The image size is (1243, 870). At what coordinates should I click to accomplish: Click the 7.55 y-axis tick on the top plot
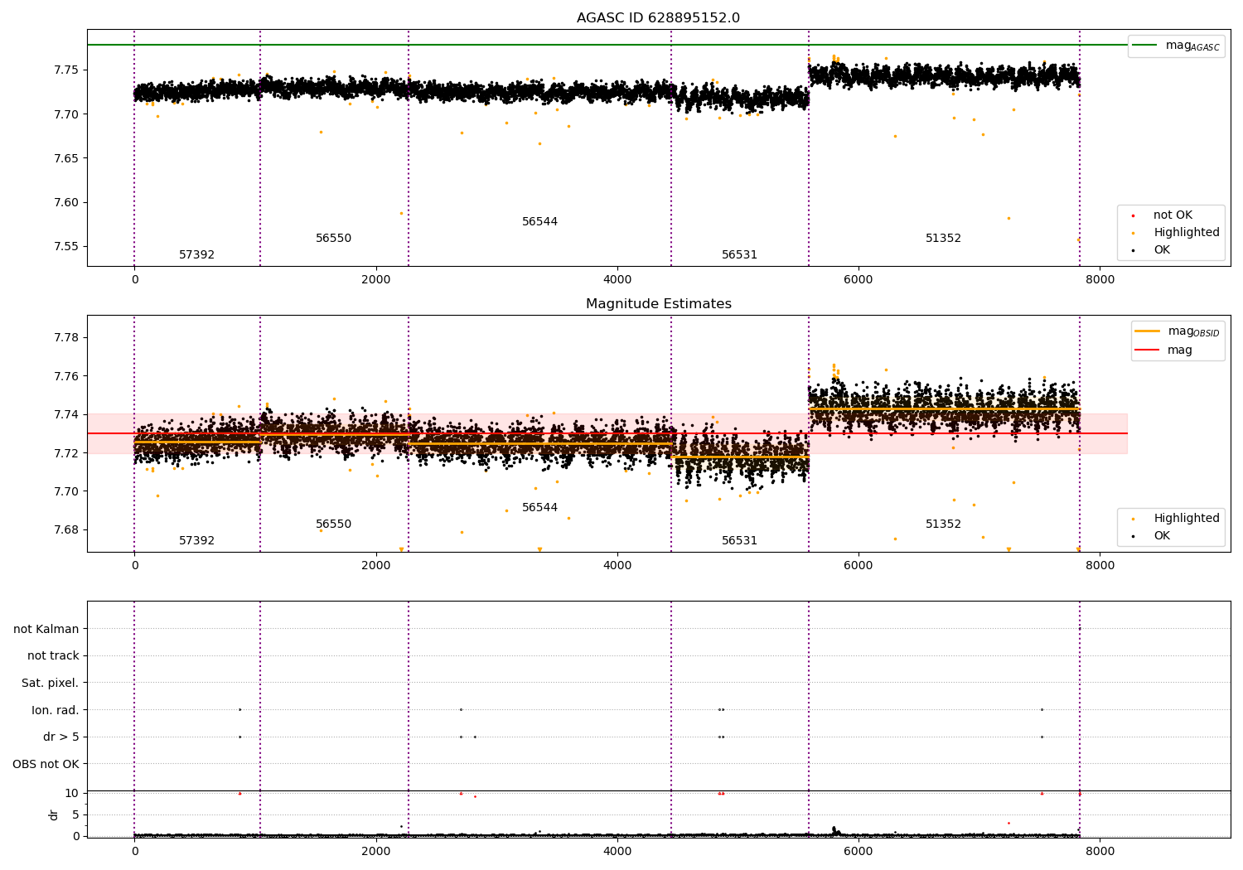tap(66, 247)
